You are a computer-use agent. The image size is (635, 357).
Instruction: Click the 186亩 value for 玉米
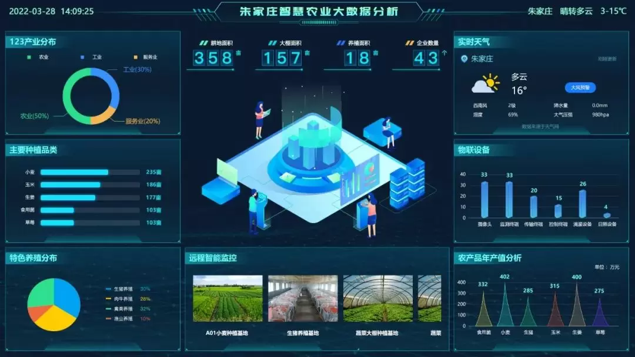click(x=153, y=185)
